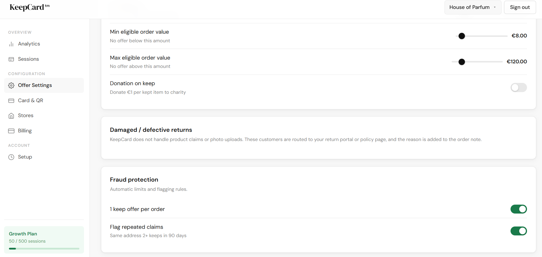Click the 'Donate €1 per kept item to charity' text
The width and height of the screenshot is (542, 257).
[148, 92]
